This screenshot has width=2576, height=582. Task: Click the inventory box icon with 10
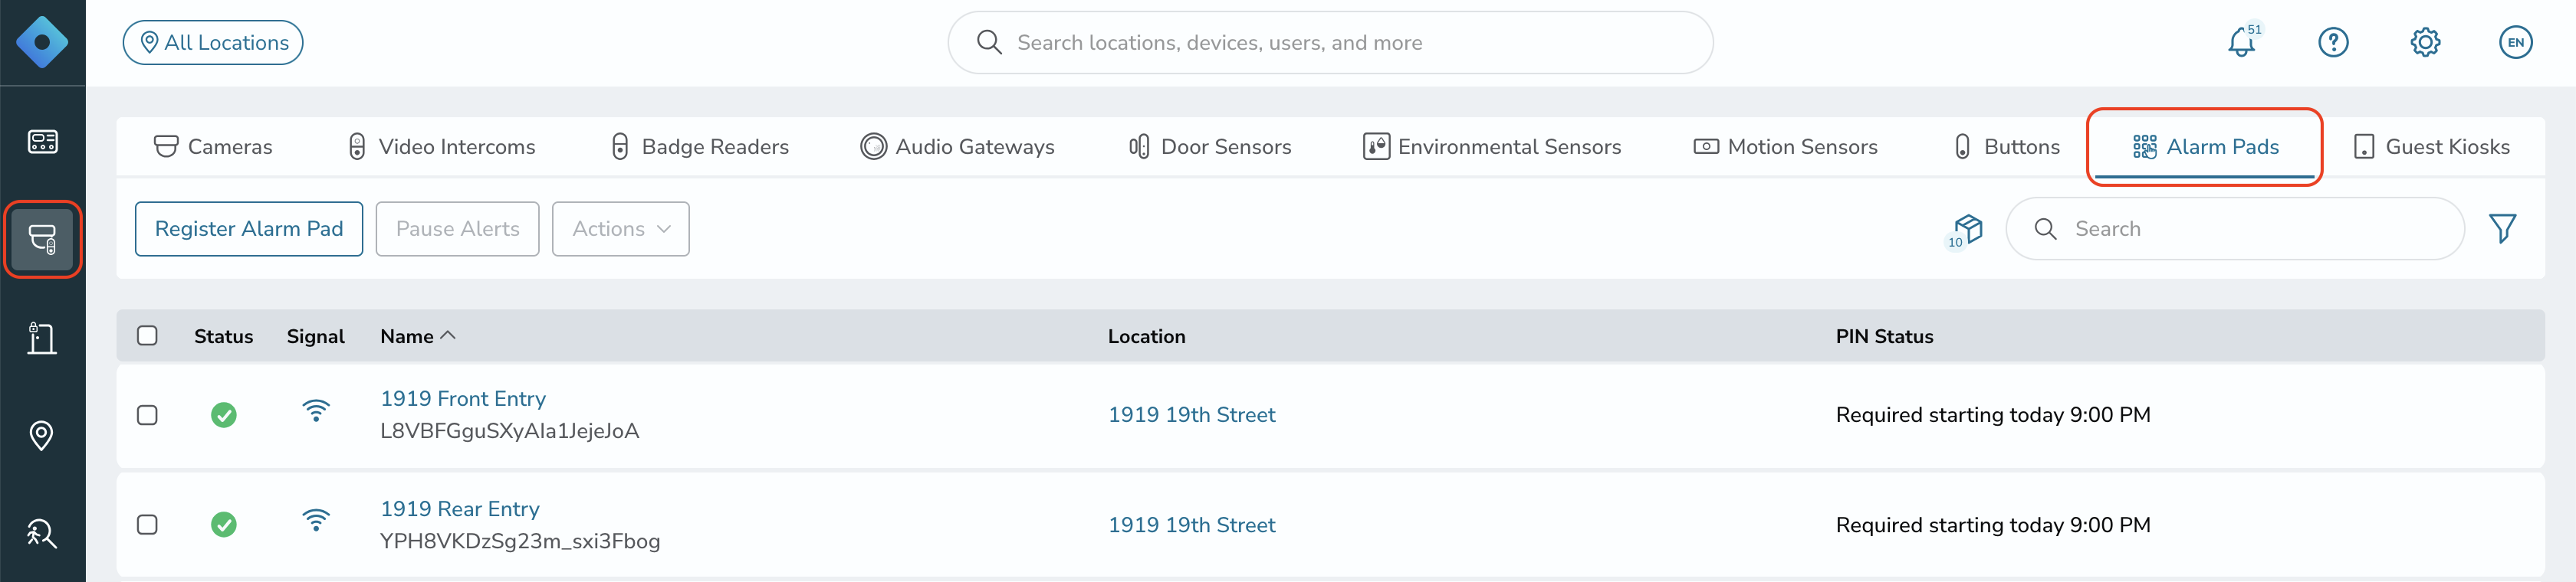(1966, 231)
